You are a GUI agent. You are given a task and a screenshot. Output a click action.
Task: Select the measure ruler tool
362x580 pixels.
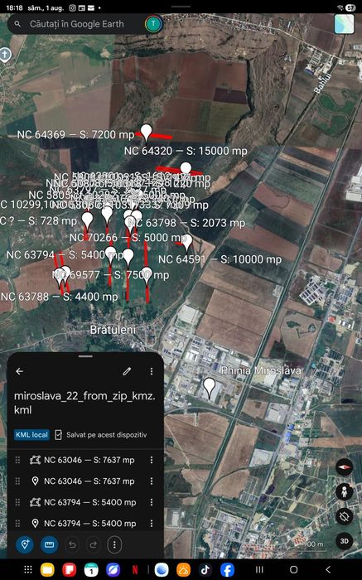click(49, 544)
